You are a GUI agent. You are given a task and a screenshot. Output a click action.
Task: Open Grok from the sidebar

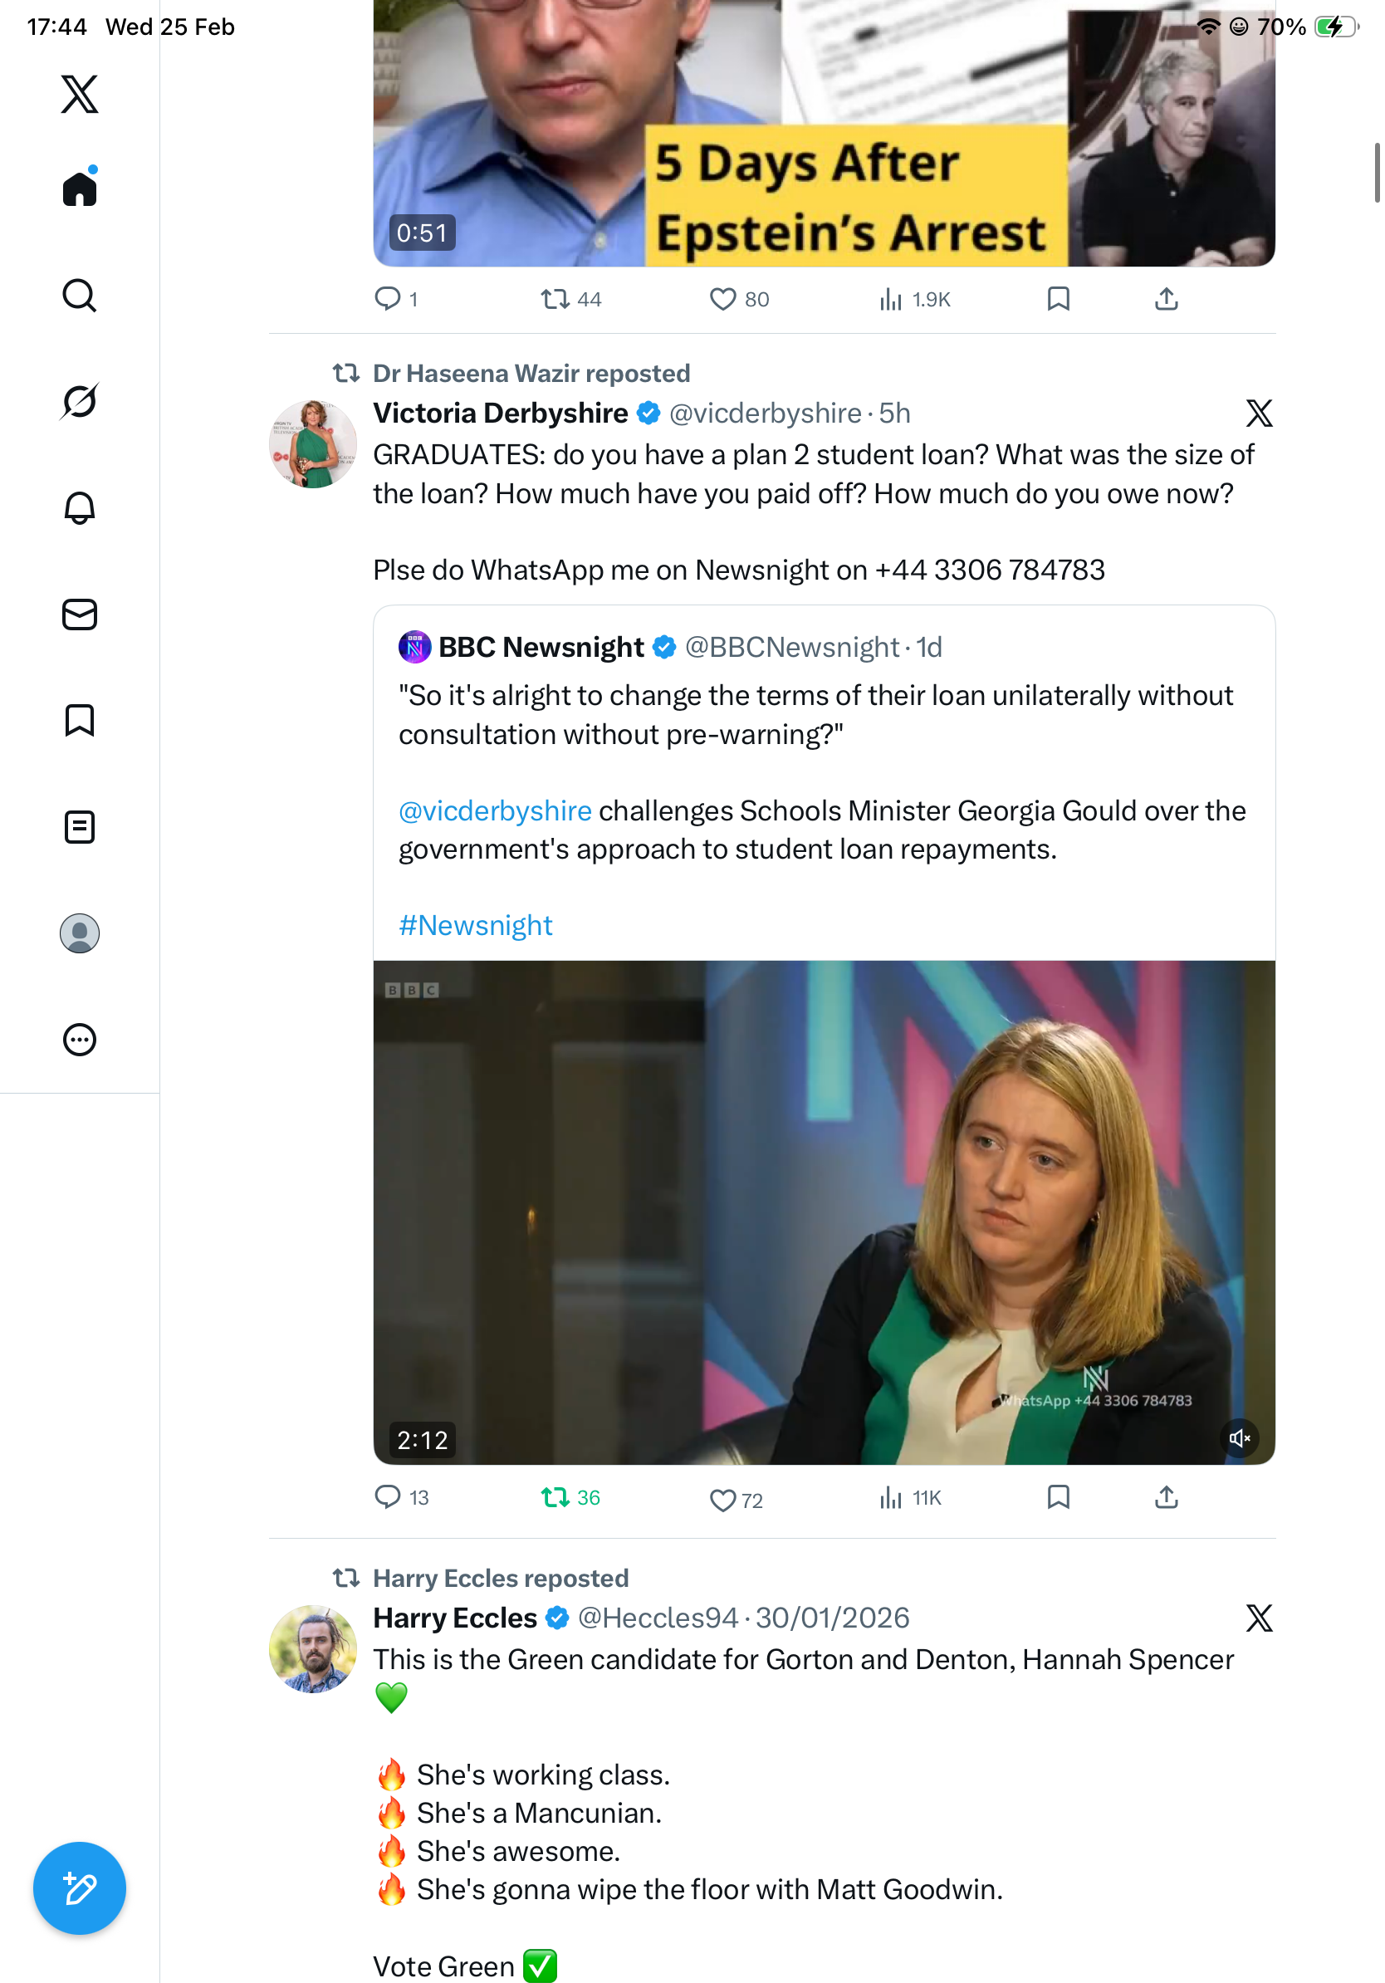pos(80,402)
